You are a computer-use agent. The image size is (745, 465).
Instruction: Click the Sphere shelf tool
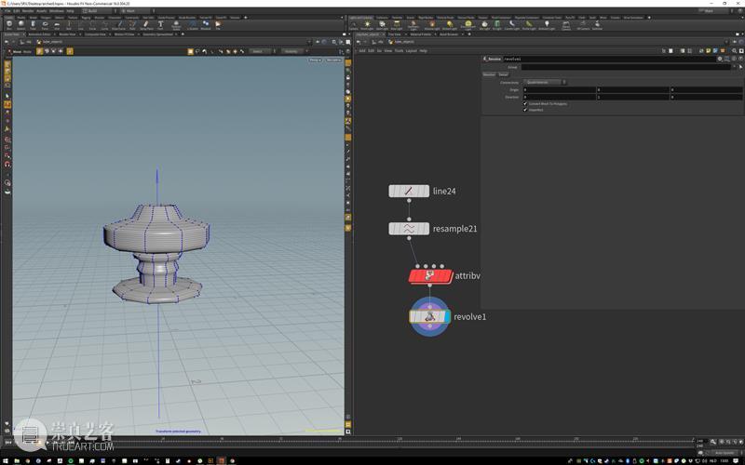pyautogui.click(x=21, y=25)
